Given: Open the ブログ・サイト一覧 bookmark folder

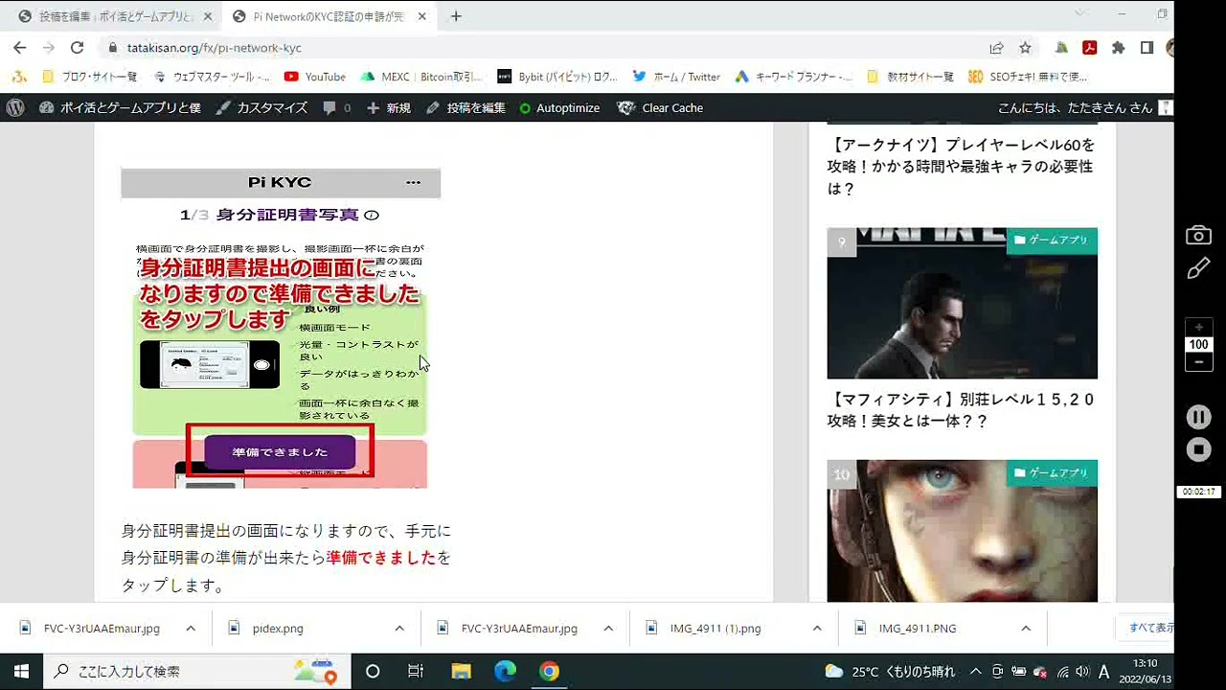Looking at the screenshot, I should click(x=89, y=77).
